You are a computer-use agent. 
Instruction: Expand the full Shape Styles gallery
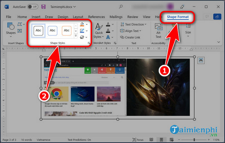coord(76,36)
